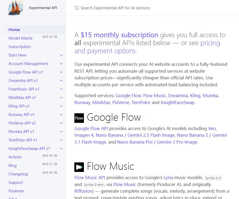Expand MiniMax API v1 chevron
Viewport: 239px width, 199px height.
point(61,98)
